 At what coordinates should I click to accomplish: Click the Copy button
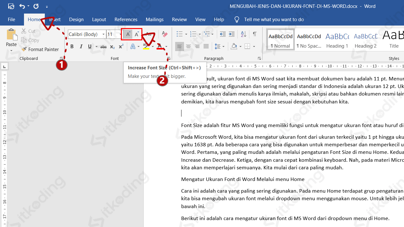tap(30, 40)
